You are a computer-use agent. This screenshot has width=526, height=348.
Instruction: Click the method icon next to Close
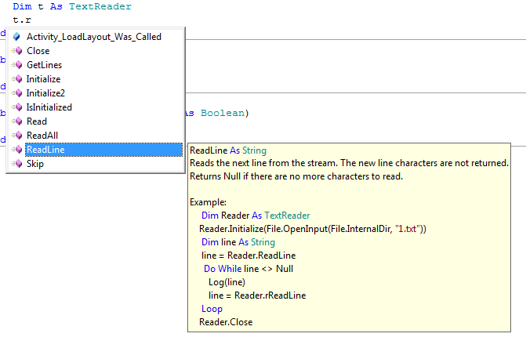pyautogui.click(x=17, y=51)
